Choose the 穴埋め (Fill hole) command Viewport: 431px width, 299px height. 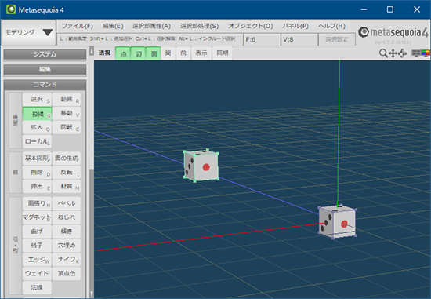[67, 246]
